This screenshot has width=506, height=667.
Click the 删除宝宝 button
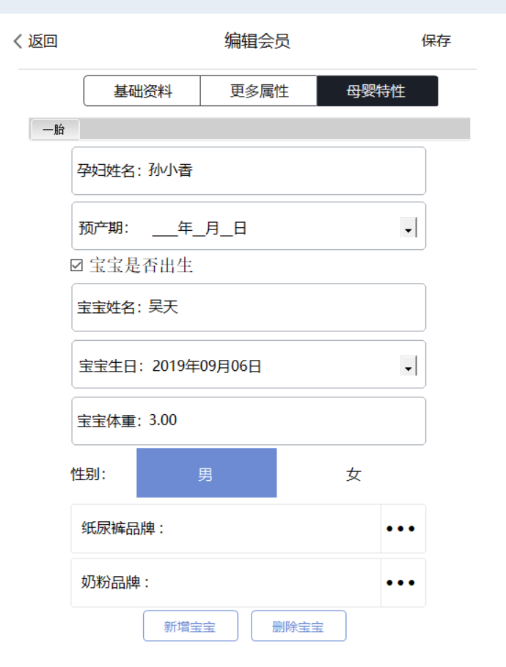pyautogui.click(x=298, y=625)
